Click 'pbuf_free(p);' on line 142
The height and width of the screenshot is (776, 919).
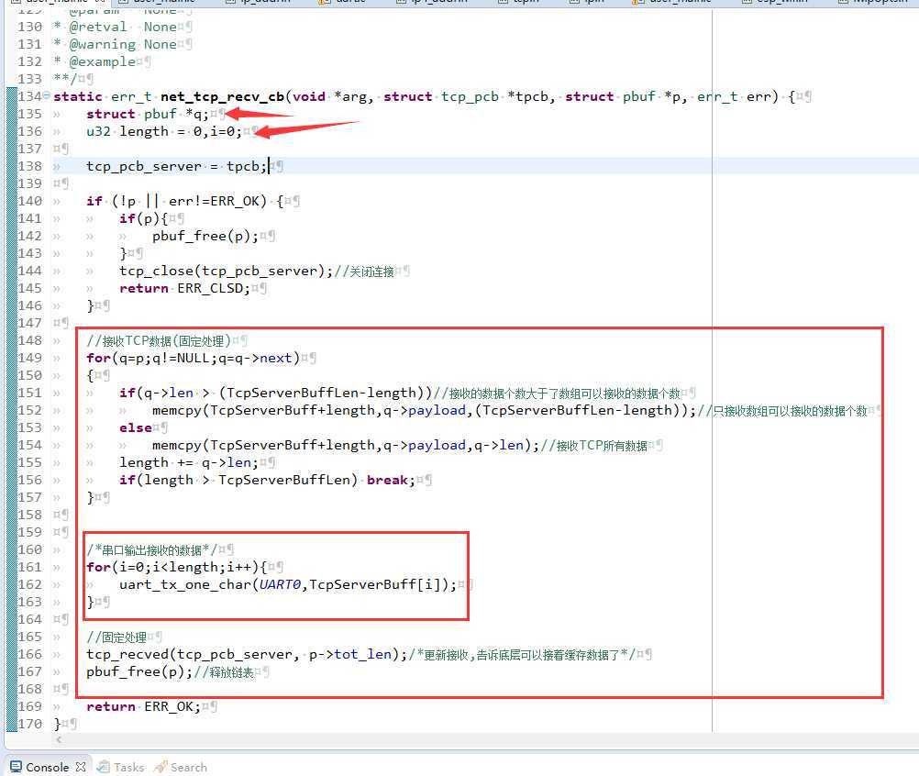tap(205, 237)
